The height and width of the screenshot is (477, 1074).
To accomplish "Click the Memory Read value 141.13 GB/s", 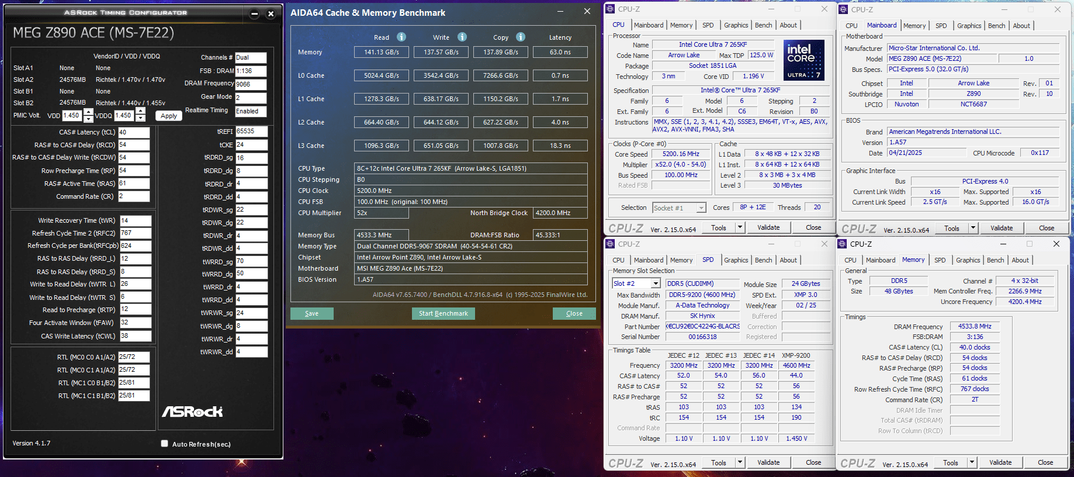I will point(382,52).
